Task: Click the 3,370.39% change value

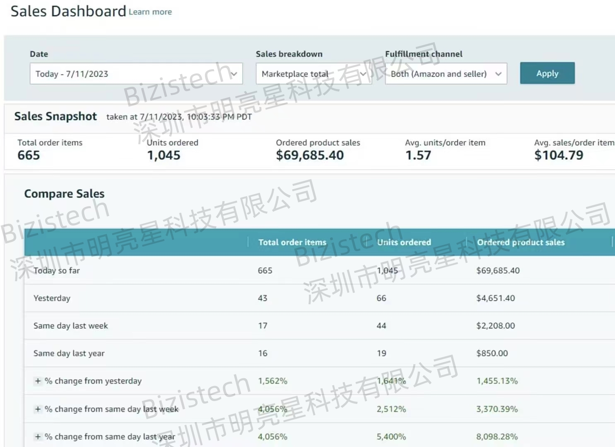Action: (497, 409)
